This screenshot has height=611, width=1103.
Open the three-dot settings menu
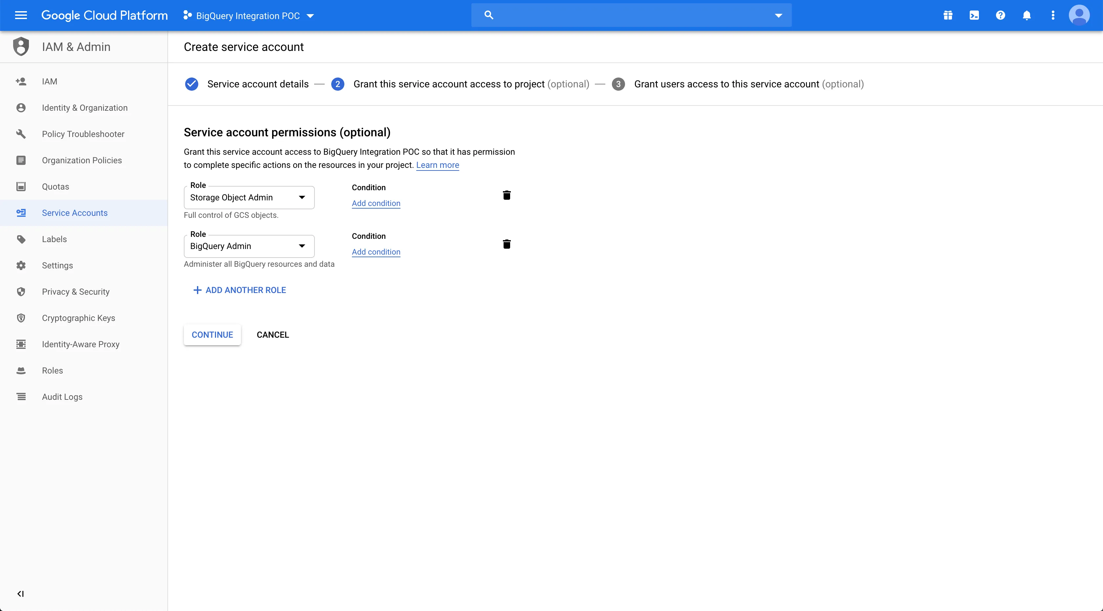click(1053, 15)
